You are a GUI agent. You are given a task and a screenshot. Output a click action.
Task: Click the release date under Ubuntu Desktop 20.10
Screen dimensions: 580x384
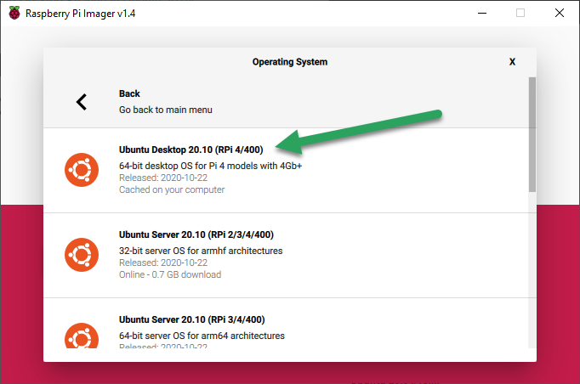(163, 178)
